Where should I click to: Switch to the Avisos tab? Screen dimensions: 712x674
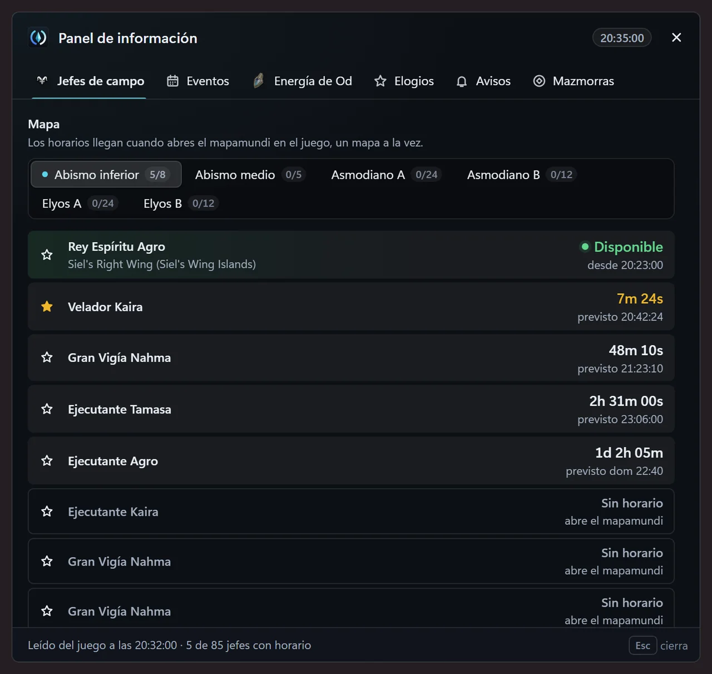point(483,81)
